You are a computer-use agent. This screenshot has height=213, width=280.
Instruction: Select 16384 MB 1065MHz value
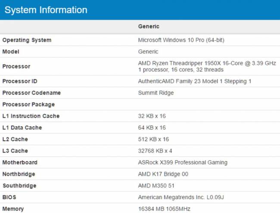[164, 209]
